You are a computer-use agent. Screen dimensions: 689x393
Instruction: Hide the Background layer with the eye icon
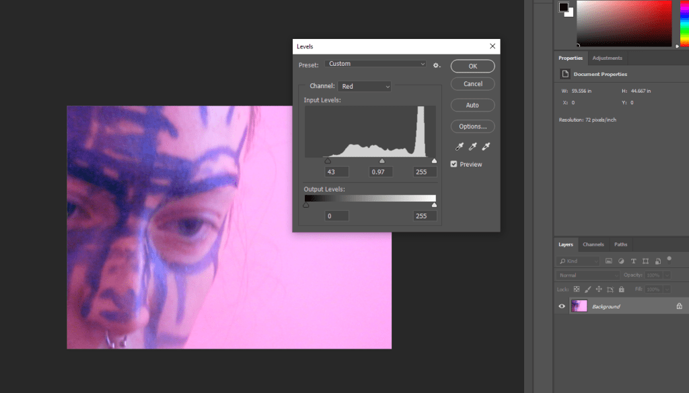tap(562, 306)
